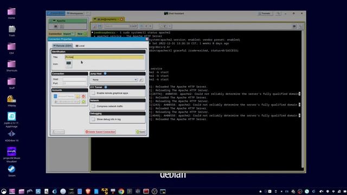347x195 pixels.
Task: Click the Account Name input field
Action: (66, 96)
